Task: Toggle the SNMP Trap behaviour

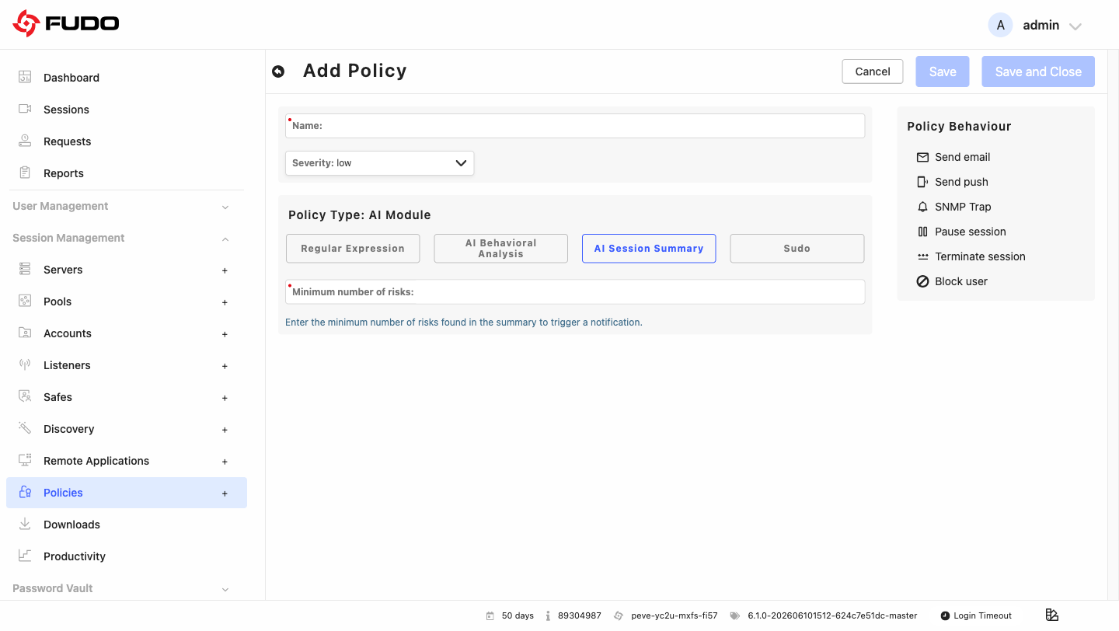Action: pyautogui.click(x=954, y=207)
